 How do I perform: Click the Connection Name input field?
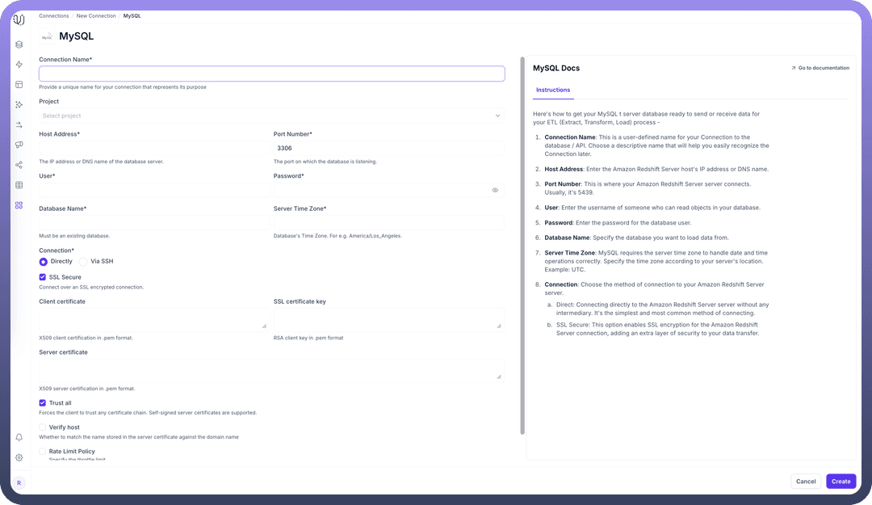[x=271, y=74]
